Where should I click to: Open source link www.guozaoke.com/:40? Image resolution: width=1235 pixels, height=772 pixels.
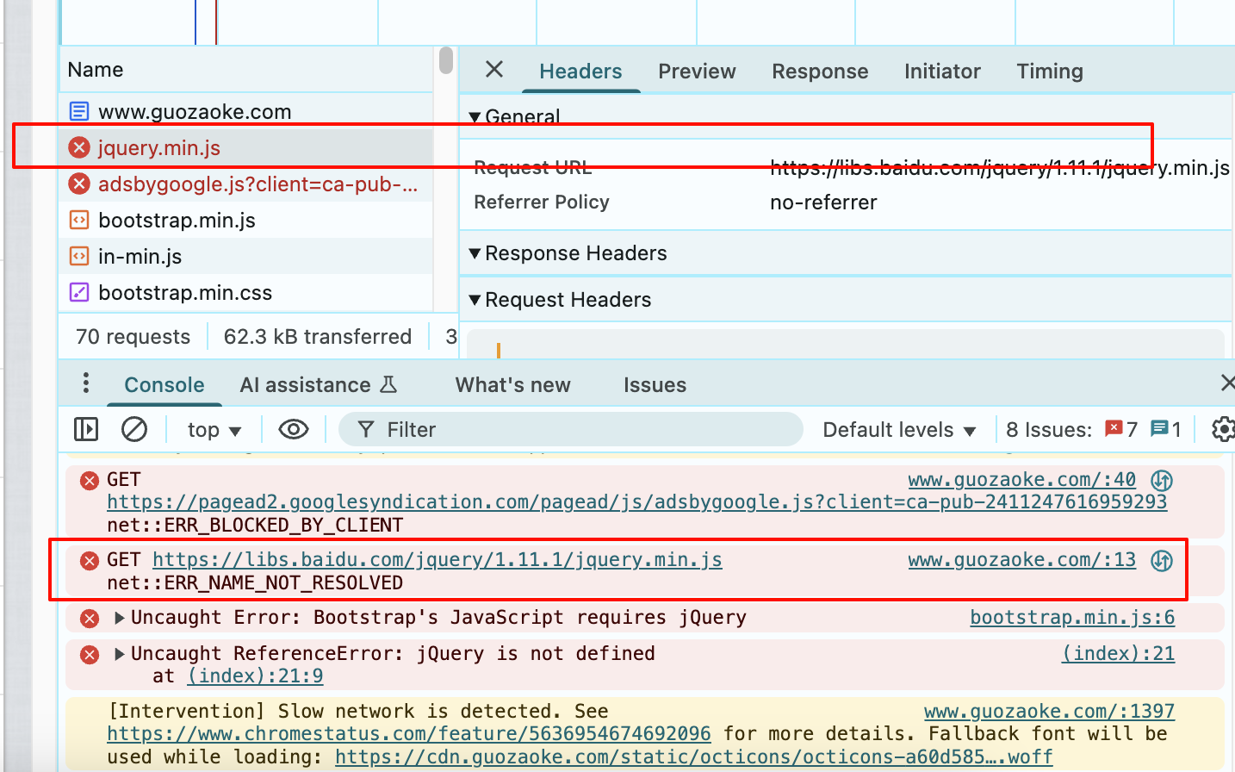(x=1022, y=480)
